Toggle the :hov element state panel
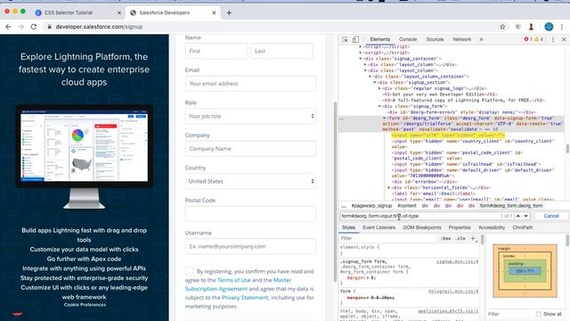Screen dimensions: 570x321 click(x=445, y=238)
